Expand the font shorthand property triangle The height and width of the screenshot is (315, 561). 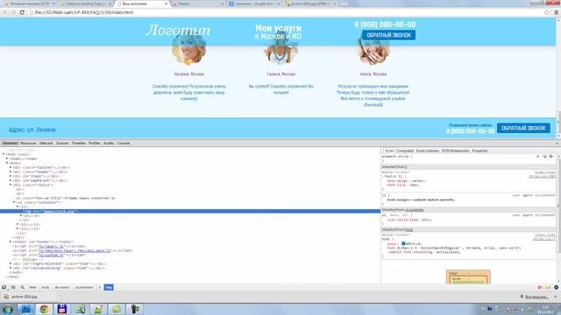(399, 248)
